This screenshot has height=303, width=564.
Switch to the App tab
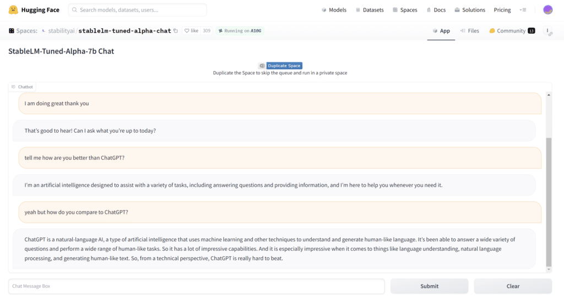click(x=441, y=31)
